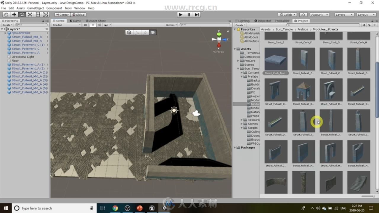Start Play mode
The height and width of the screenshot is (213, 379).
(181, 14)
